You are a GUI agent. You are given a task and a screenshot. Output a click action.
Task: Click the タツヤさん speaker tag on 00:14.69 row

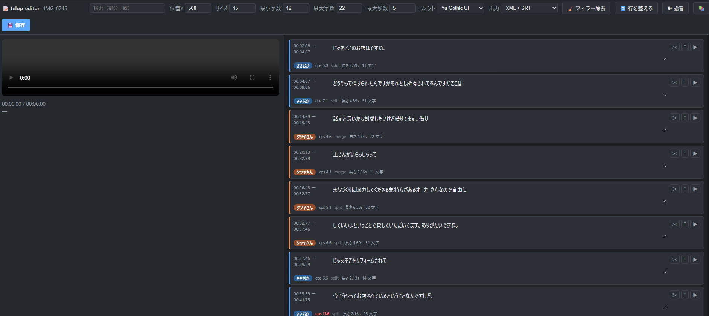tap(304, 137)
